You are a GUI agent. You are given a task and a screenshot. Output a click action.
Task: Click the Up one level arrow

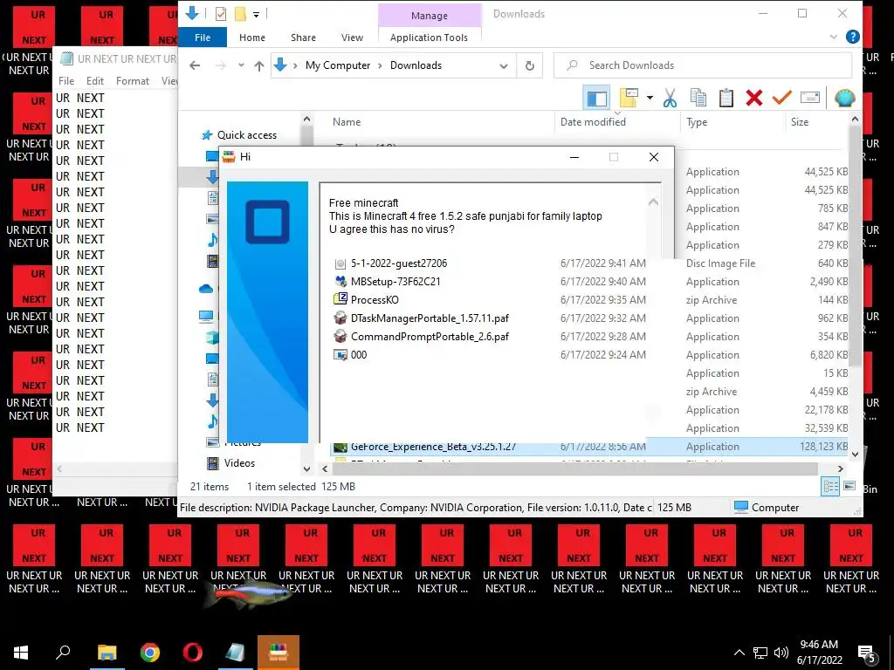pos(258,65)
